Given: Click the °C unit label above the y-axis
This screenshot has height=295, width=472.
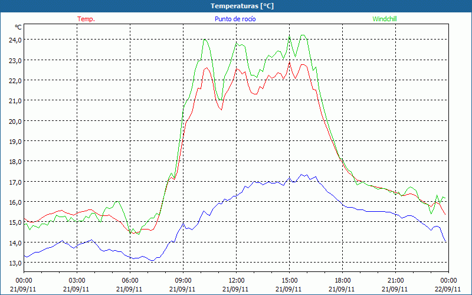Looking at the screenshot, I should 18,27.
